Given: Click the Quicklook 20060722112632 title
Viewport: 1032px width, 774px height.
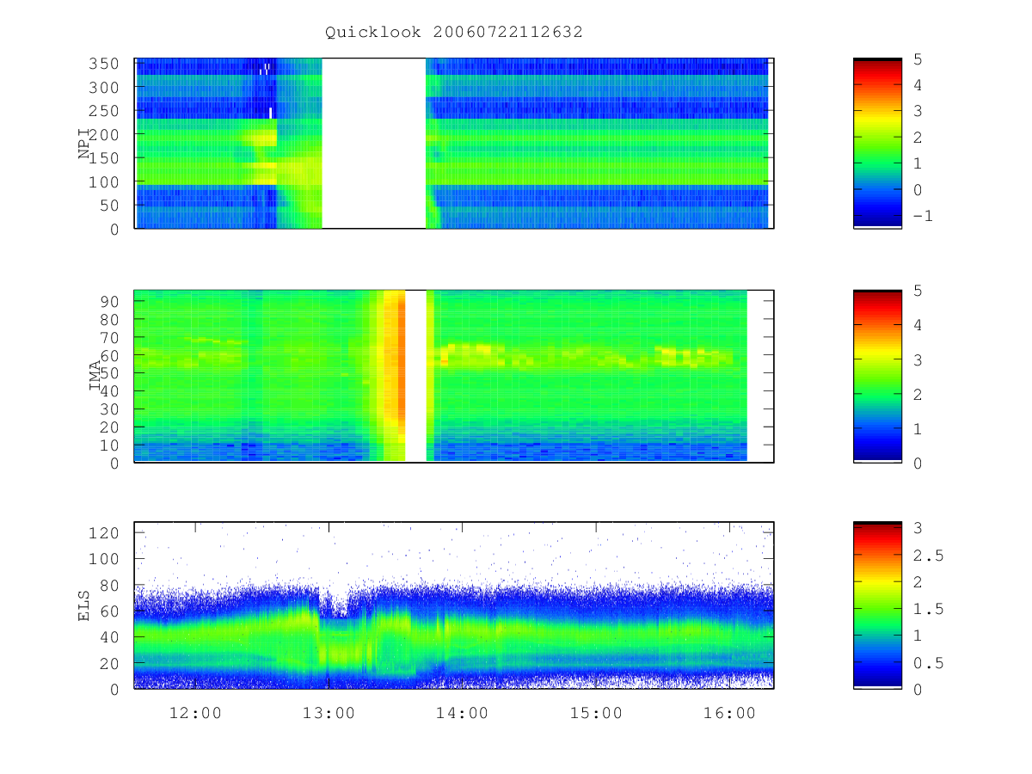Looking at the screenshot, I should 454,33.
